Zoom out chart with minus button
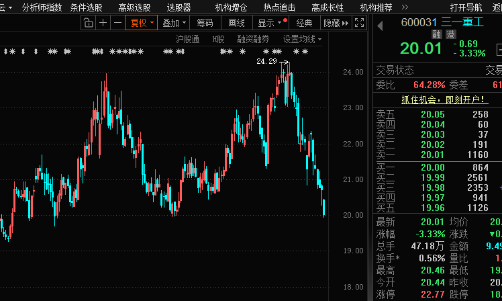This screenshot has width=502, height=301. tap(117, 23)
